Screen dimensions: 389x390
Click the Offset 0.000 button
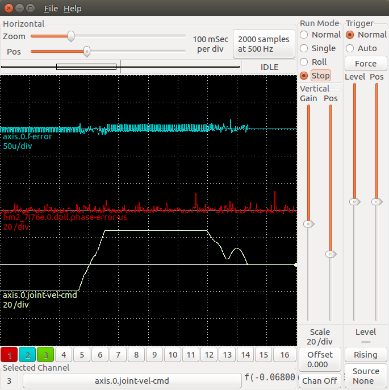320,359
